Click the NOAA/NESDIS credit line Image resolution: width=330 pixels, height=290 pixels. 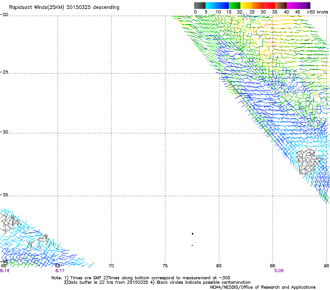coord(263,287)
